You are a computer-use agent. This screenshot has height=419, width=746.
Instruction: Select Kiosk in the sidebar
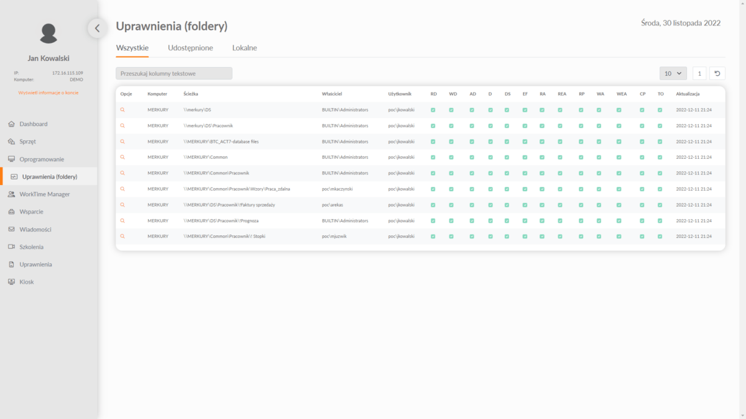(25, 281)
